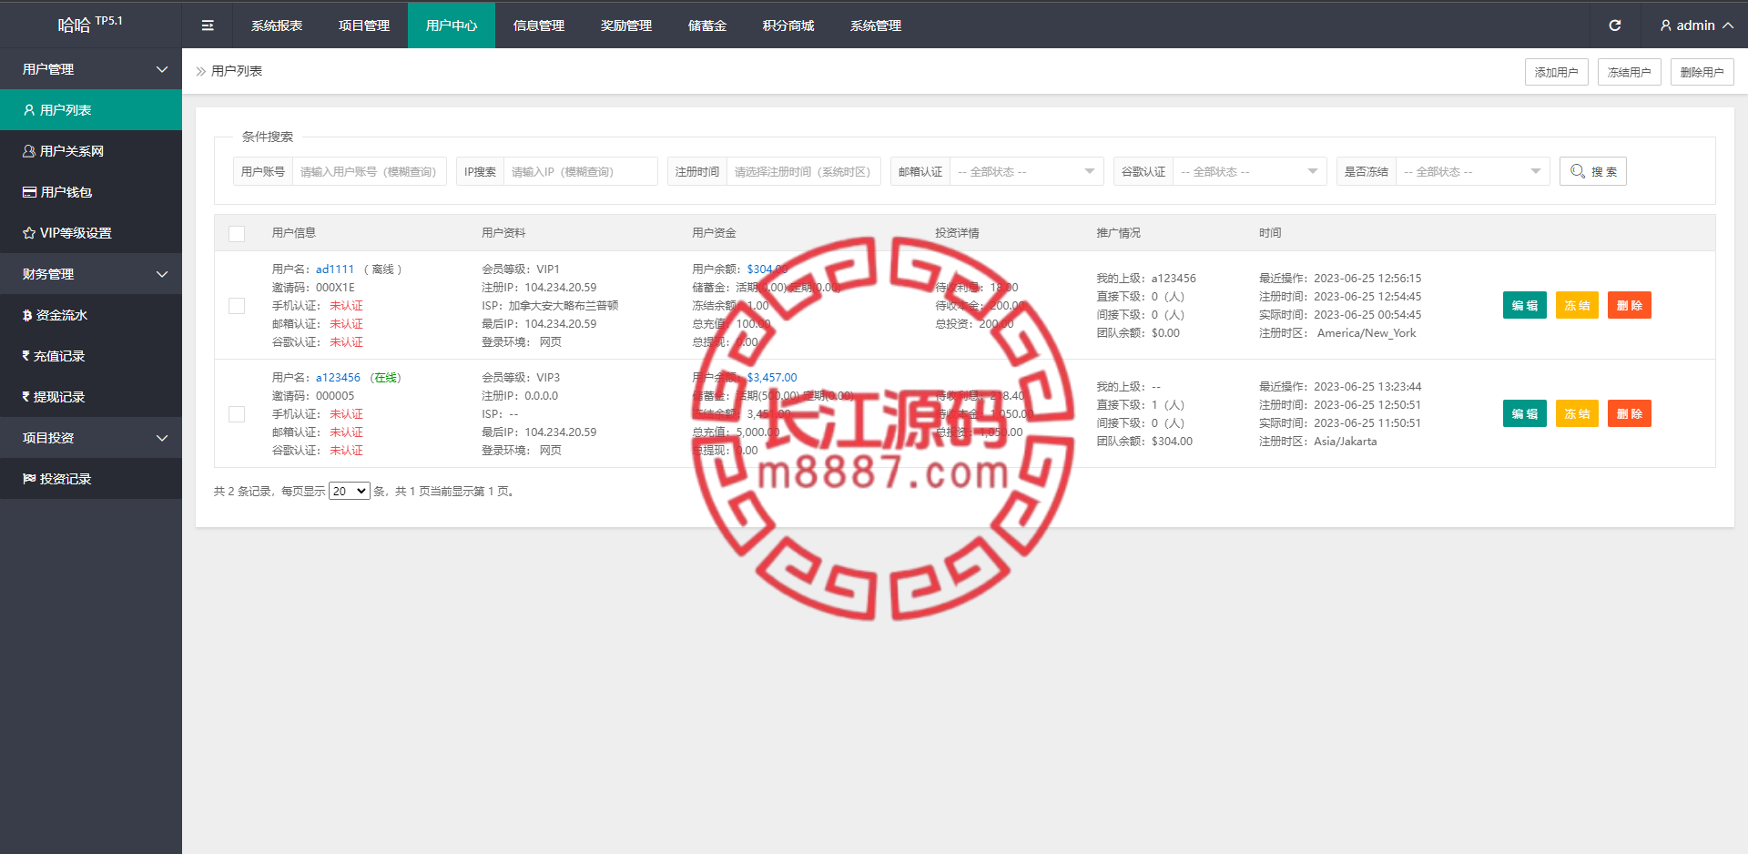Click the 编辑 button for a123456

tap(1525, 413)
